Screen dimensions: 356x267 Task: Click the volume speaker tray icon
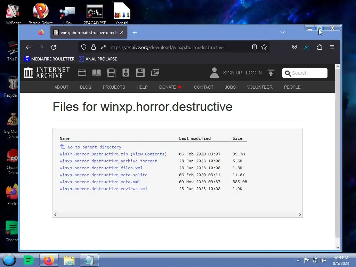323,260
